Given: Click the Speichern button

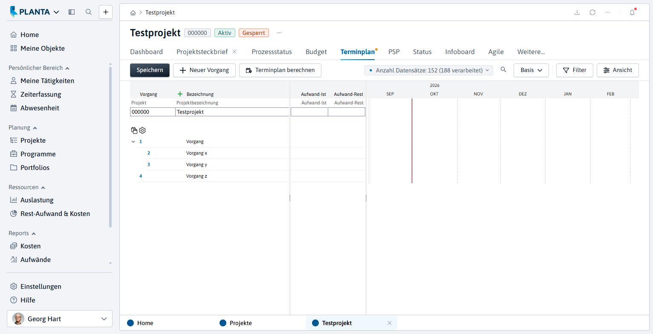Looking at the screenshot, I should [x=150, y=70].
